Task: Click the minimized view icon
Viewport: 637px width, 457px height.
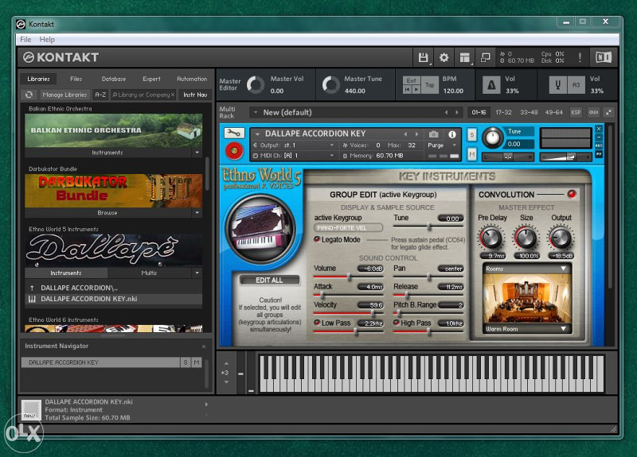Action: [x=485, y=57]
